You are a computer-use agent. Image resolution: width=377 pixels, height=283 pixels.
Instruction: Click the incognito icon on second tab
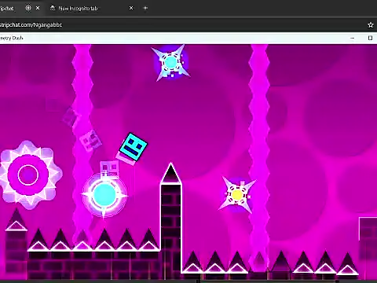(53, 8)
